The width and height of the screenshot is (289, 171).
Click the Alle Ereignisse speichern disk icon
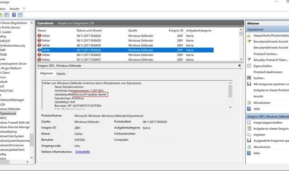click(x=249, y=84)
